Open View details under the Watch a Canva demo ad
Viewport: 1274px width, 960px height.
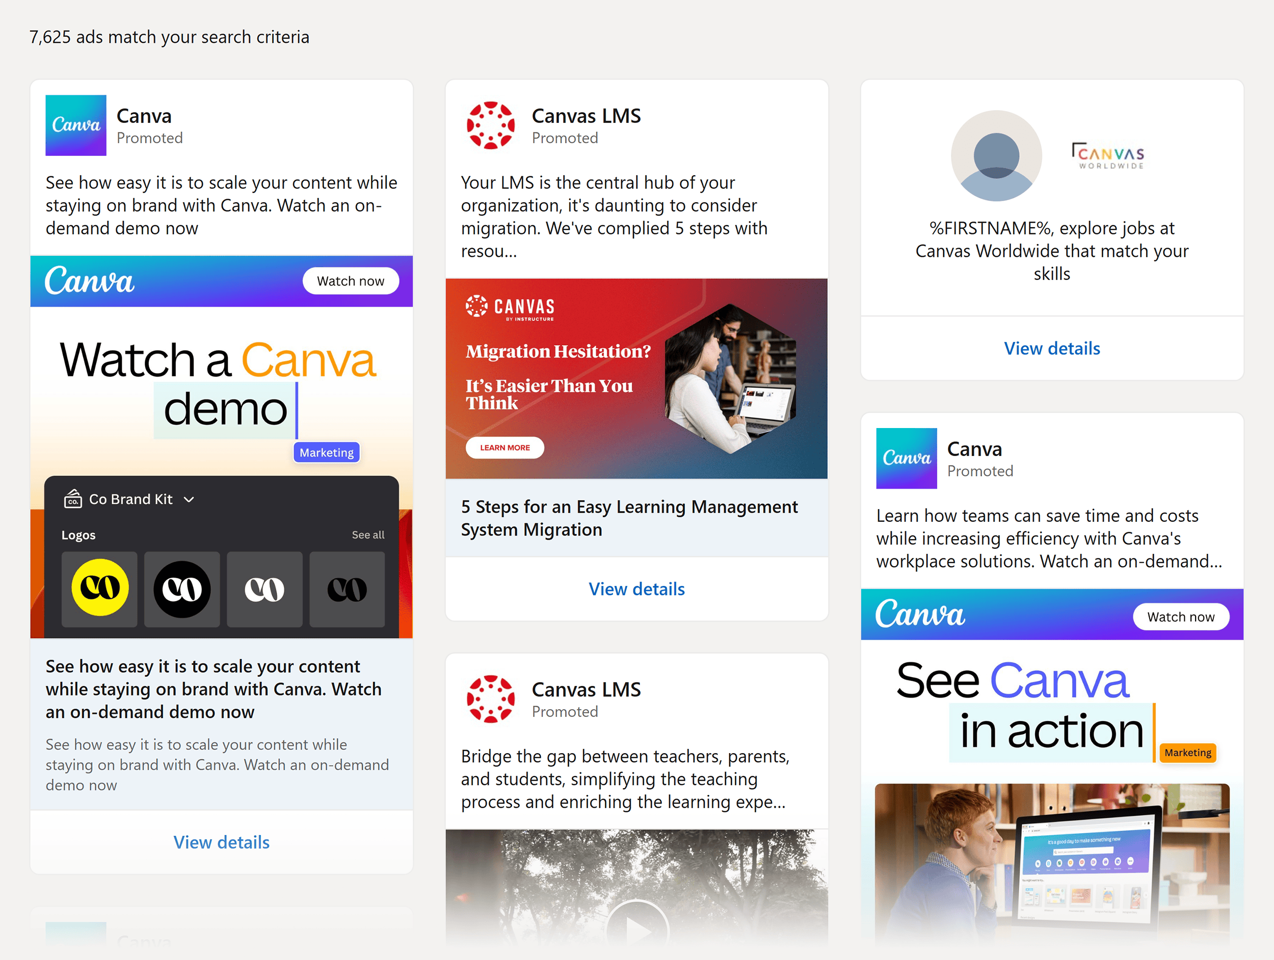(x=221, y=842)
